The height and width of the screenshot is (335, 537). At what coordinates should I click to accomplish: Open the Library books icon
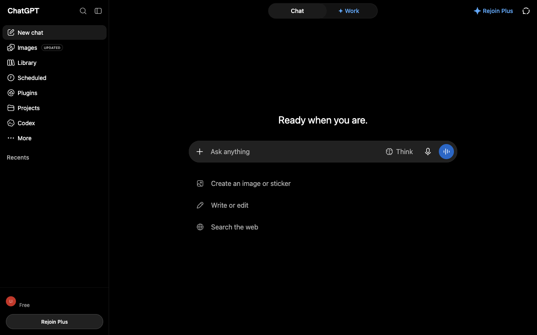[11, 63]
